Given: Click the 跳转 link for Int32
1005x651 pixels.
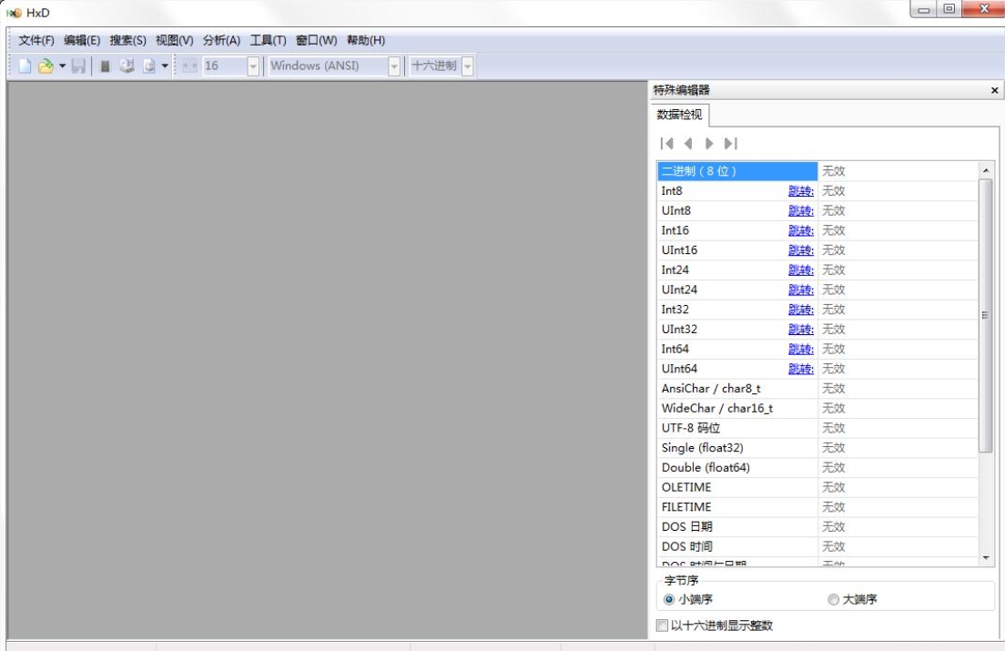Looking at the screenshot, I should click(800, 310).
